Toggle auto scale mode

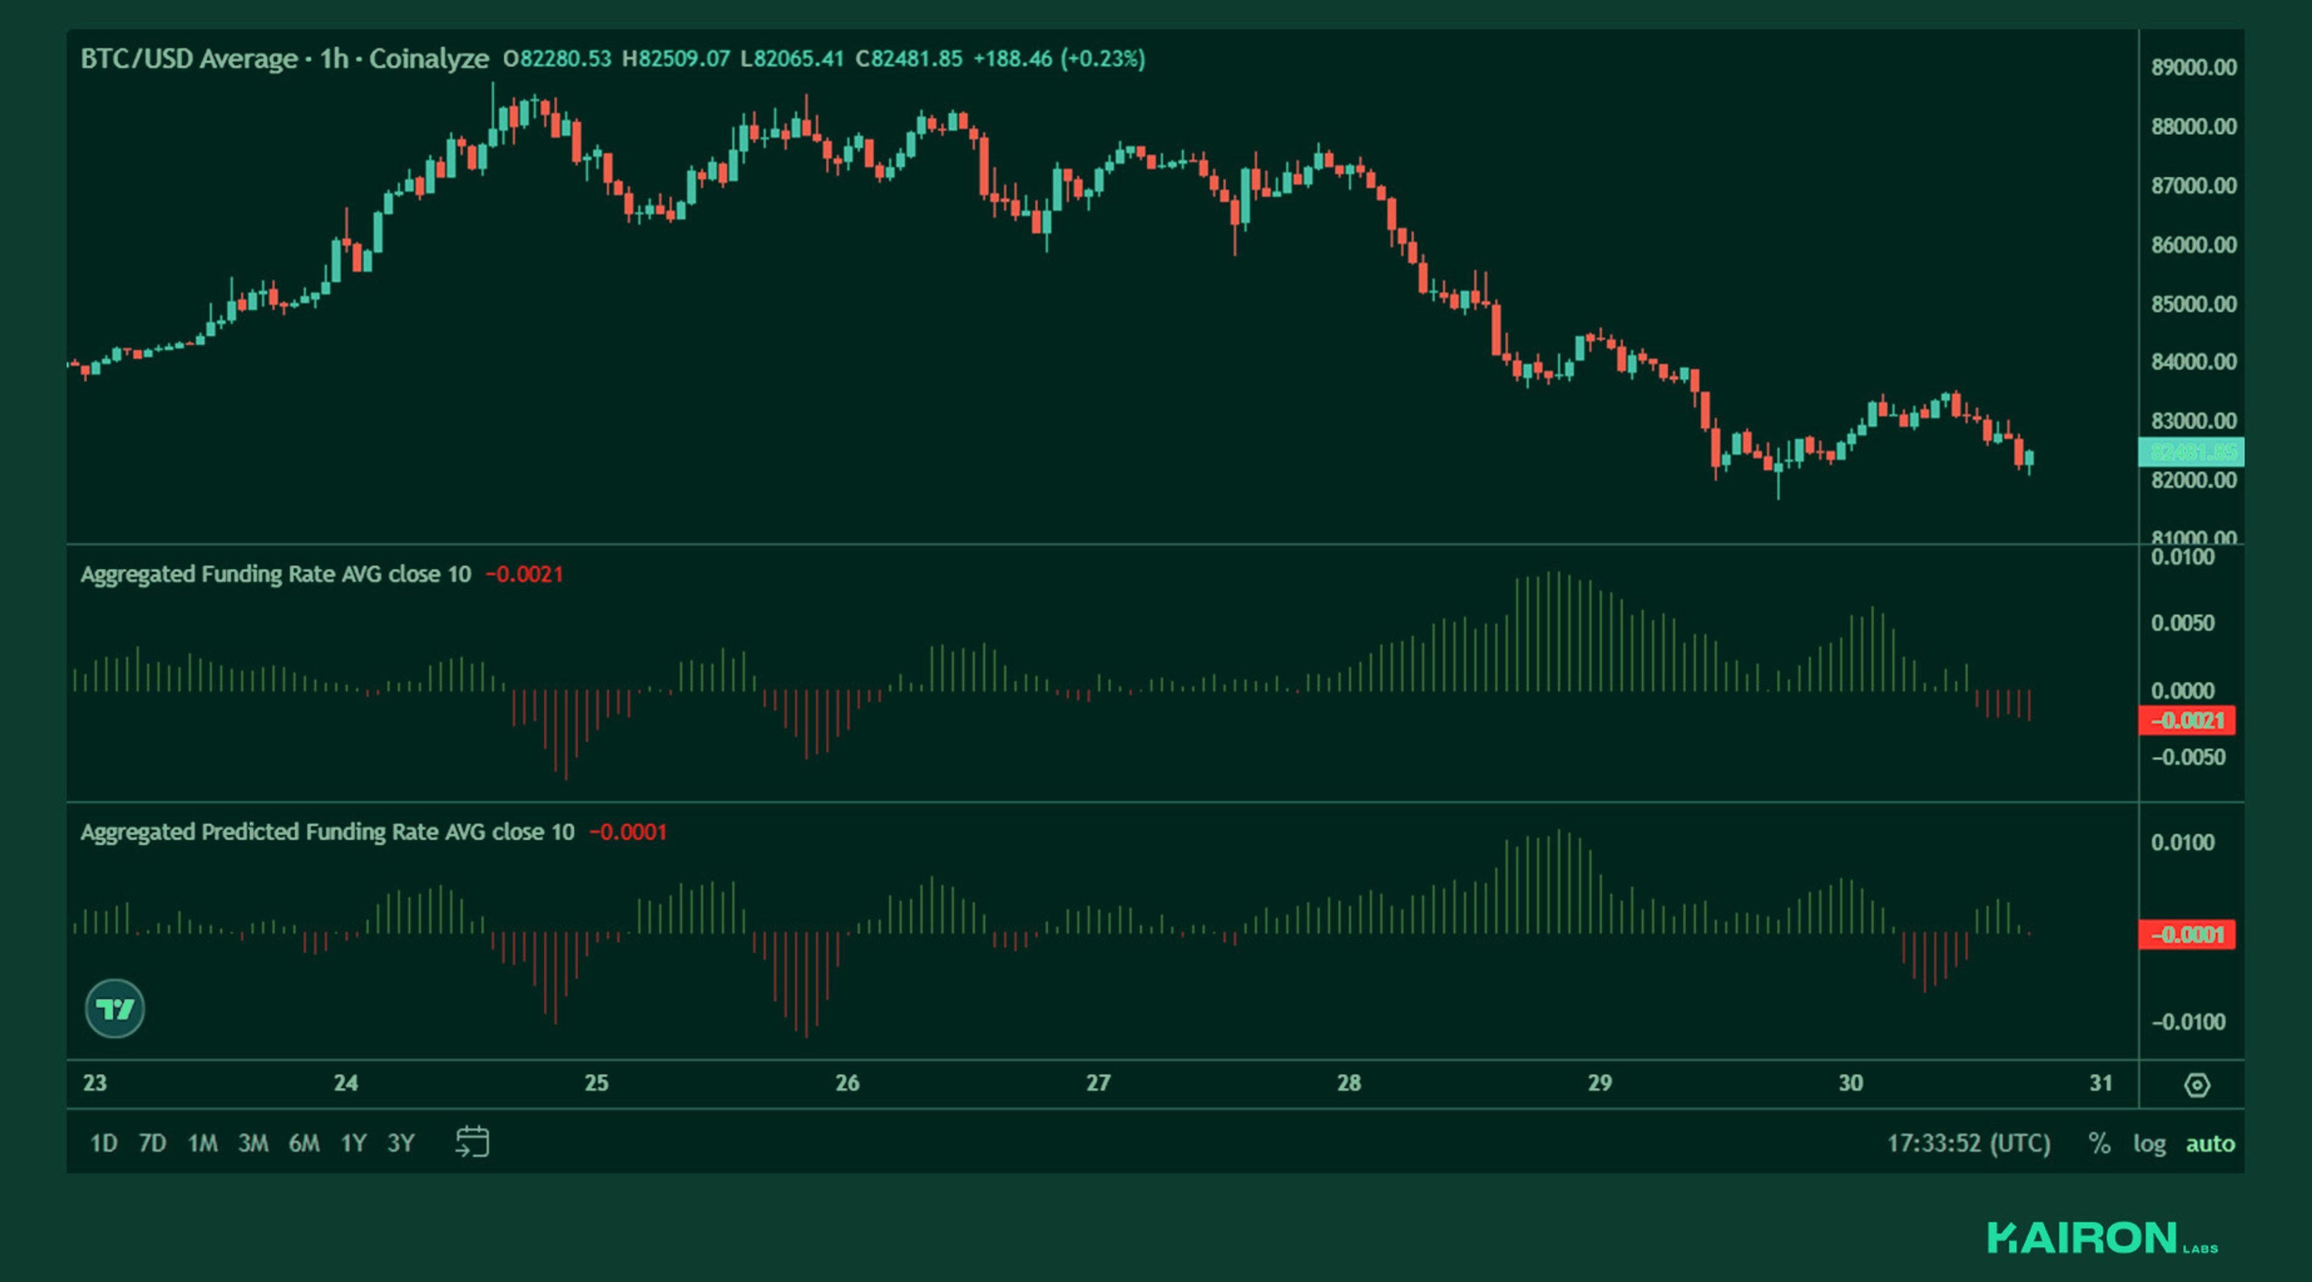2210,1143
